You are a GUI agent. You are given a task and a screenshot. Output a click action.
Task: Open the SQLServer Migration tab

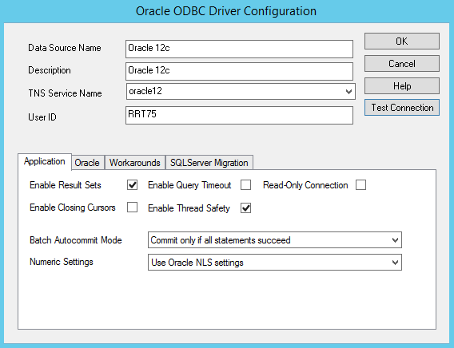pyautogui.click(x=209, y=163)
